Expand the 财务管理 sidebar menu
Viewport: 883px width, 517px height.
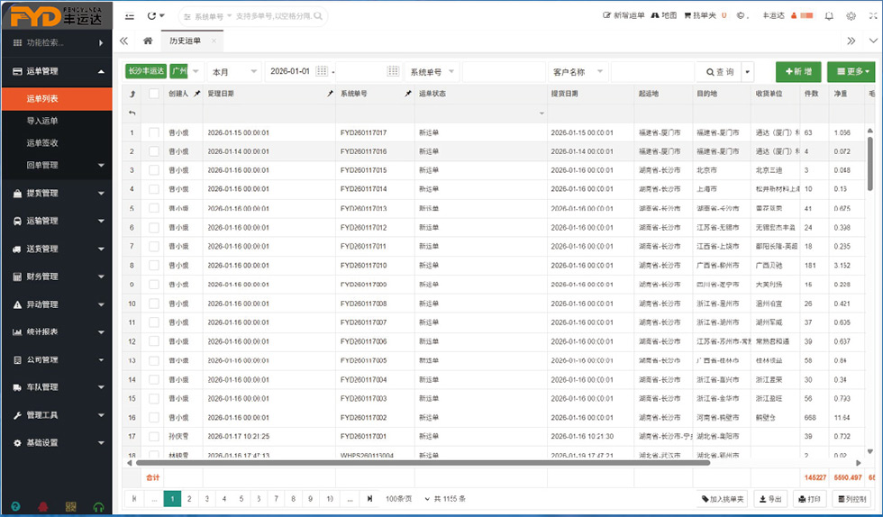(x=56, y=277)
